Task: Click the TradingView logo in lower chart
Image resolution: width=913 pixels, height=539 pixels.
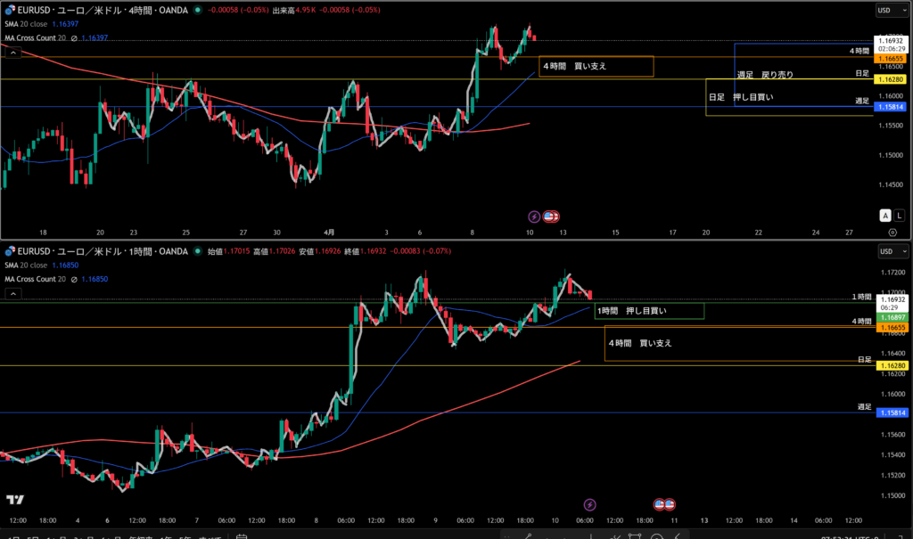Action: click(15, 500)
